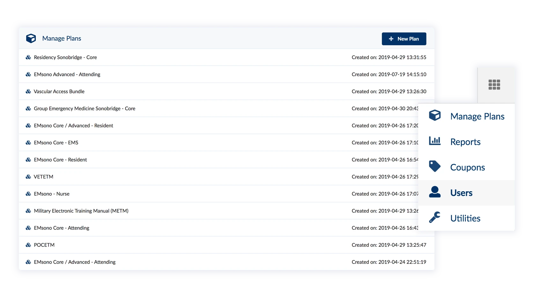Image resolution: width=541 pixels, height=298 pixels.
Task: Click the icon beside Residency Sonobridge - Core
Action: click(x=28, y=57)
